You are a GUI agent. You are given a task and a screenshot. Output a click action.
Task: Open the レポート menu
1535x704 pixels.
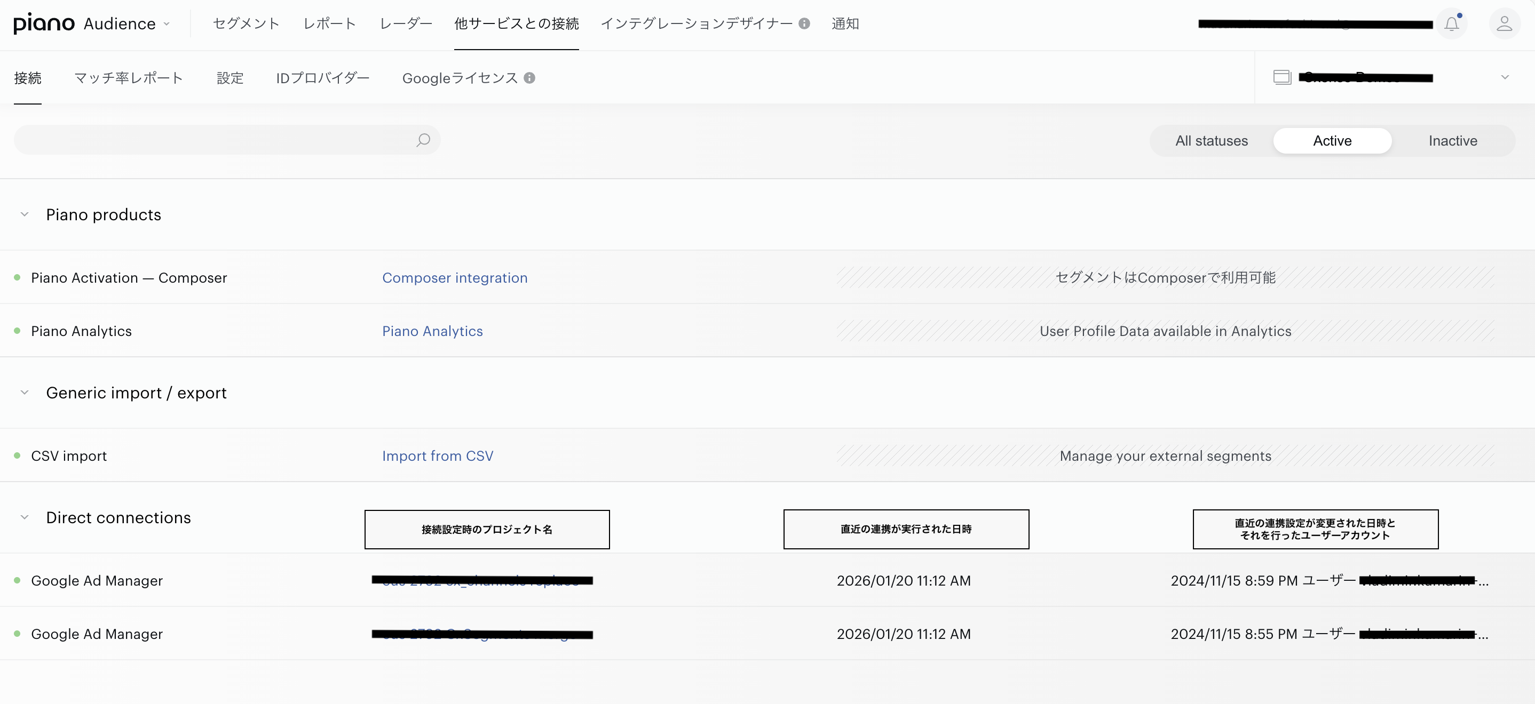[x=329, y=24]
